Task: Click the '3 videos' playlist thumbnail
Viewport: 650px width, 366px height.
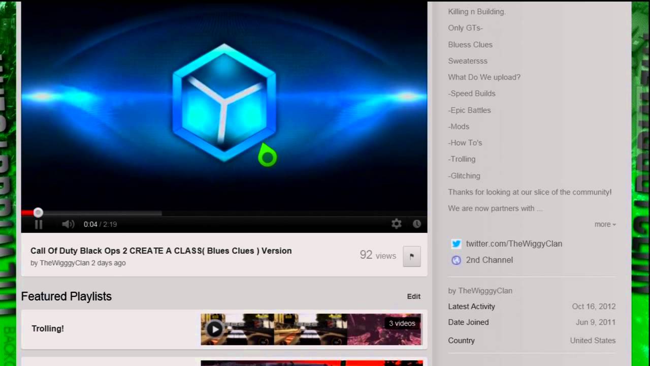Action: 385,329
